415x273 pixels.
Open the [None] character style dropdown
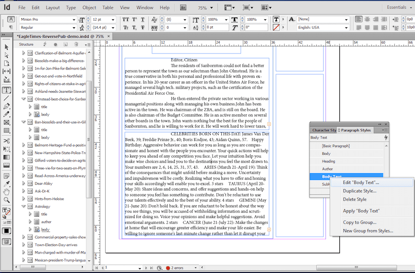point(346,19)
